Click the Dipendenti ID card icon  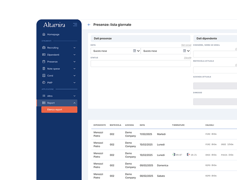[x=44, y=55]
